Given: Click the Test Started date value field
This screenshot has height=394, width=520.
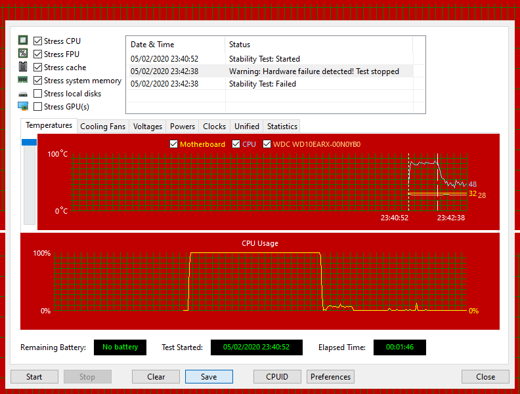Looking at the screenshot, I should (x=256, y=347).
